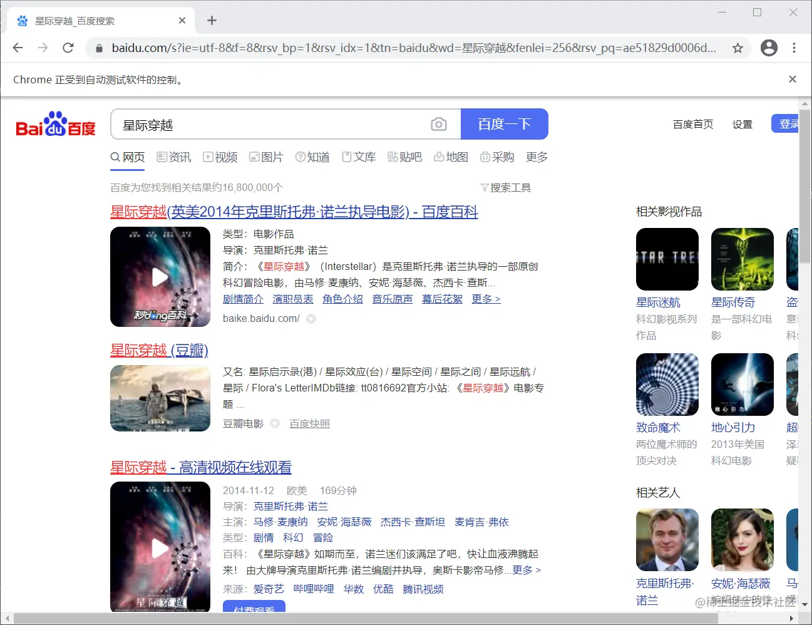Switch to the 资讯 tab
This screenshot has width=812, height=625.
[174, 157]
